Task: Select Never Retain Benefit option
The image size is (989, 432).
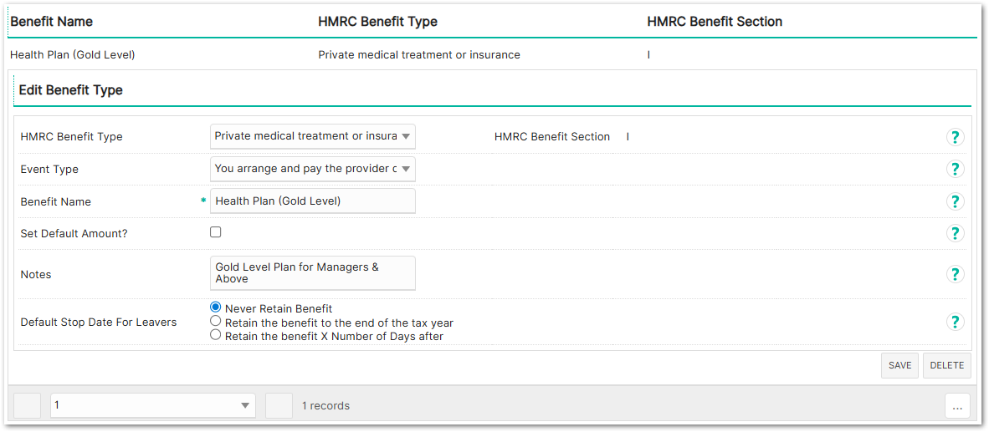Action: tap(216, 307)
